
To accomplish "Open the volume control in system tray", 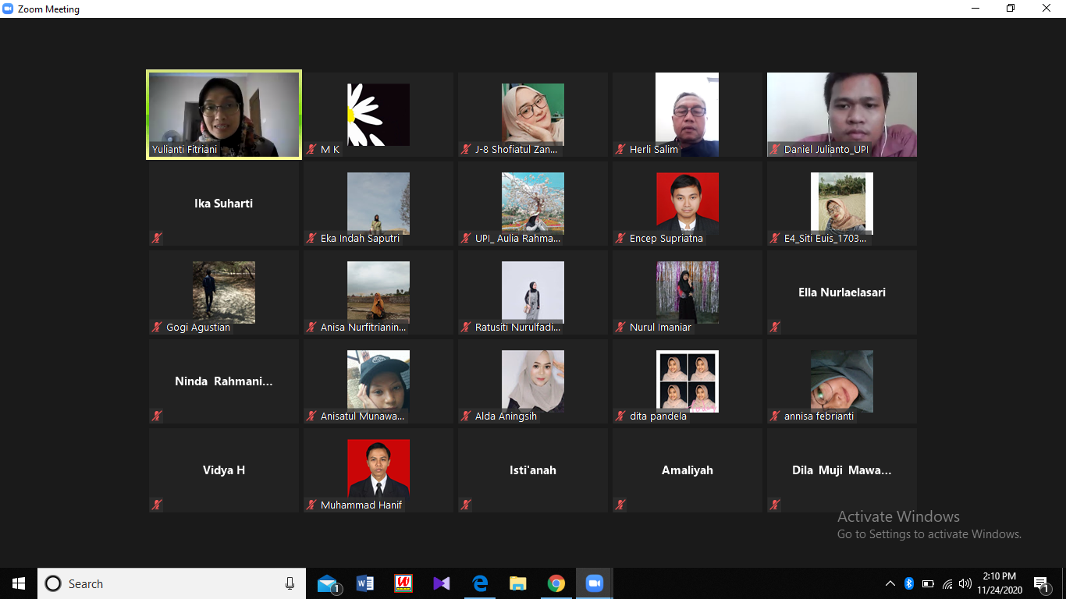I will point(965,583).
